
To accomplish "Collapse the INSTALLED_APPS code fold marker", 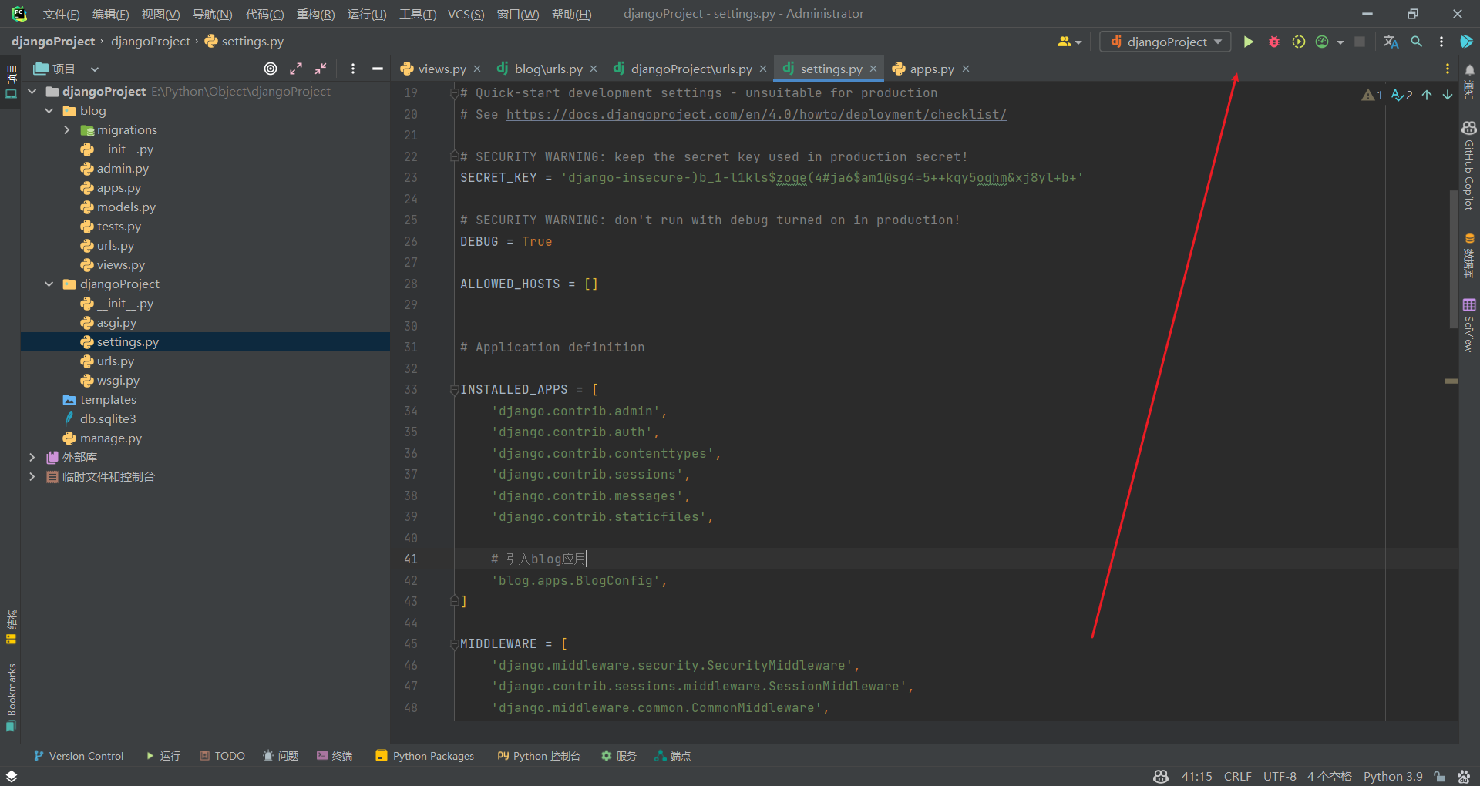I will click(x=454, y=390).
